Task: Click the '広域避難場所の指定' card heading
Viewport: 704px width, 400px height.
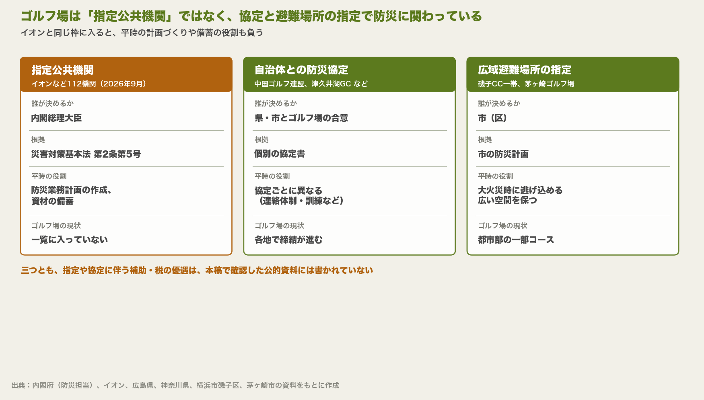Action: click(x=525, y=70)
